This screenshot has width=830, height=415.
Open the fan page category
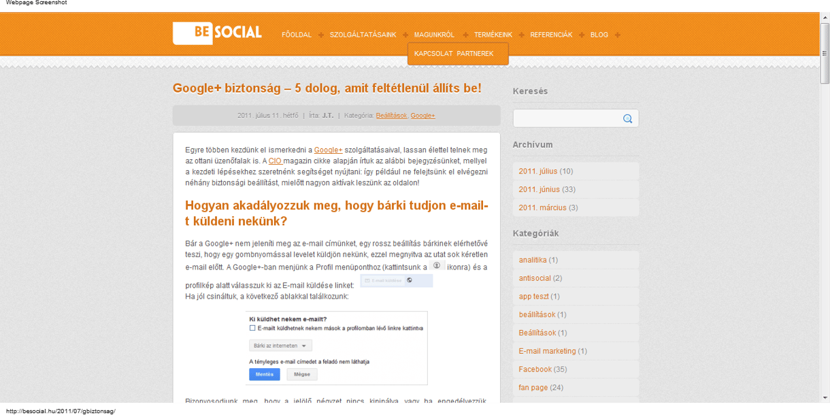click(x=533, y=388)
